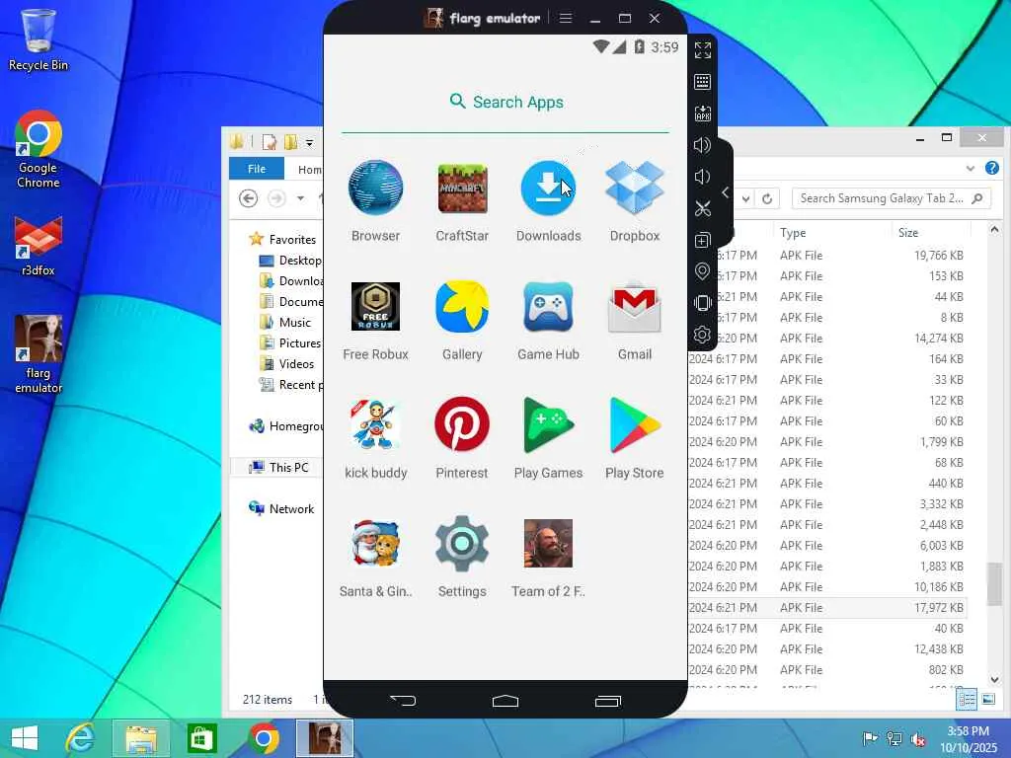Viewport: 1011px width, 758px height.
Task: Launch the Free Robux app
Action: tap(375, 306)
